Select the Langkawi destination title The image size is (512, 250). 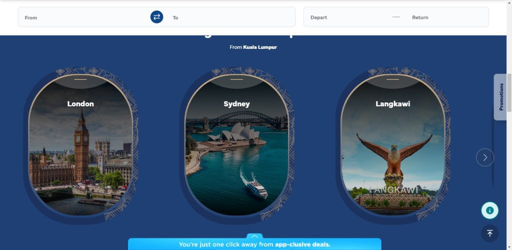point(392,104)
